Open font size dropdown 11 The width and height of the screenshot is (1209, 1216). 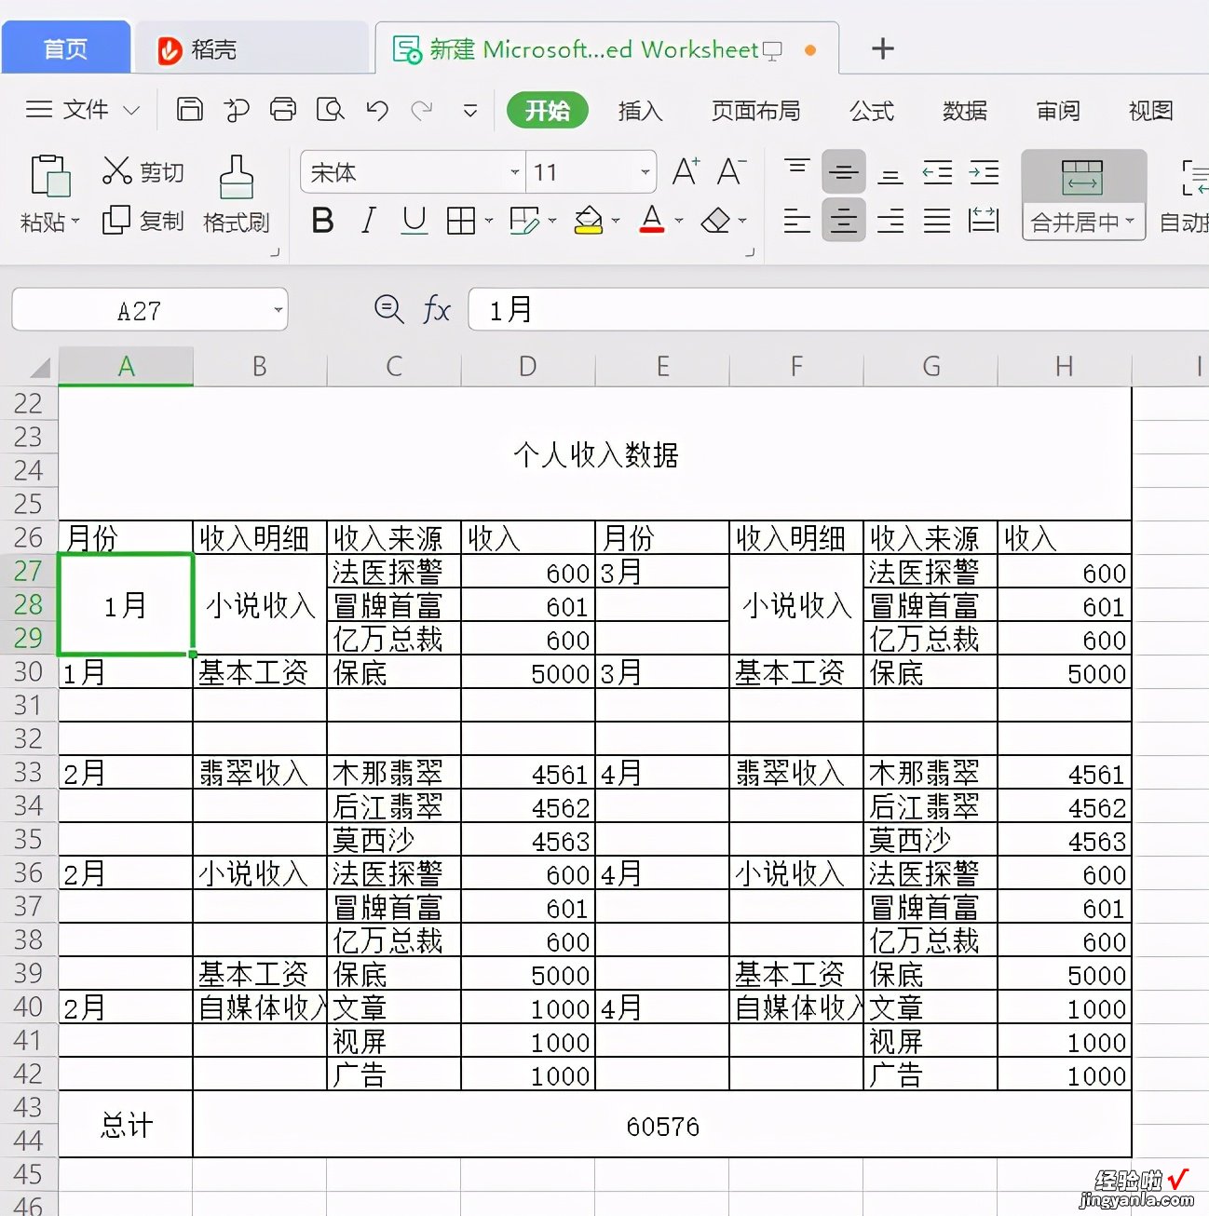tap(645, 172)
